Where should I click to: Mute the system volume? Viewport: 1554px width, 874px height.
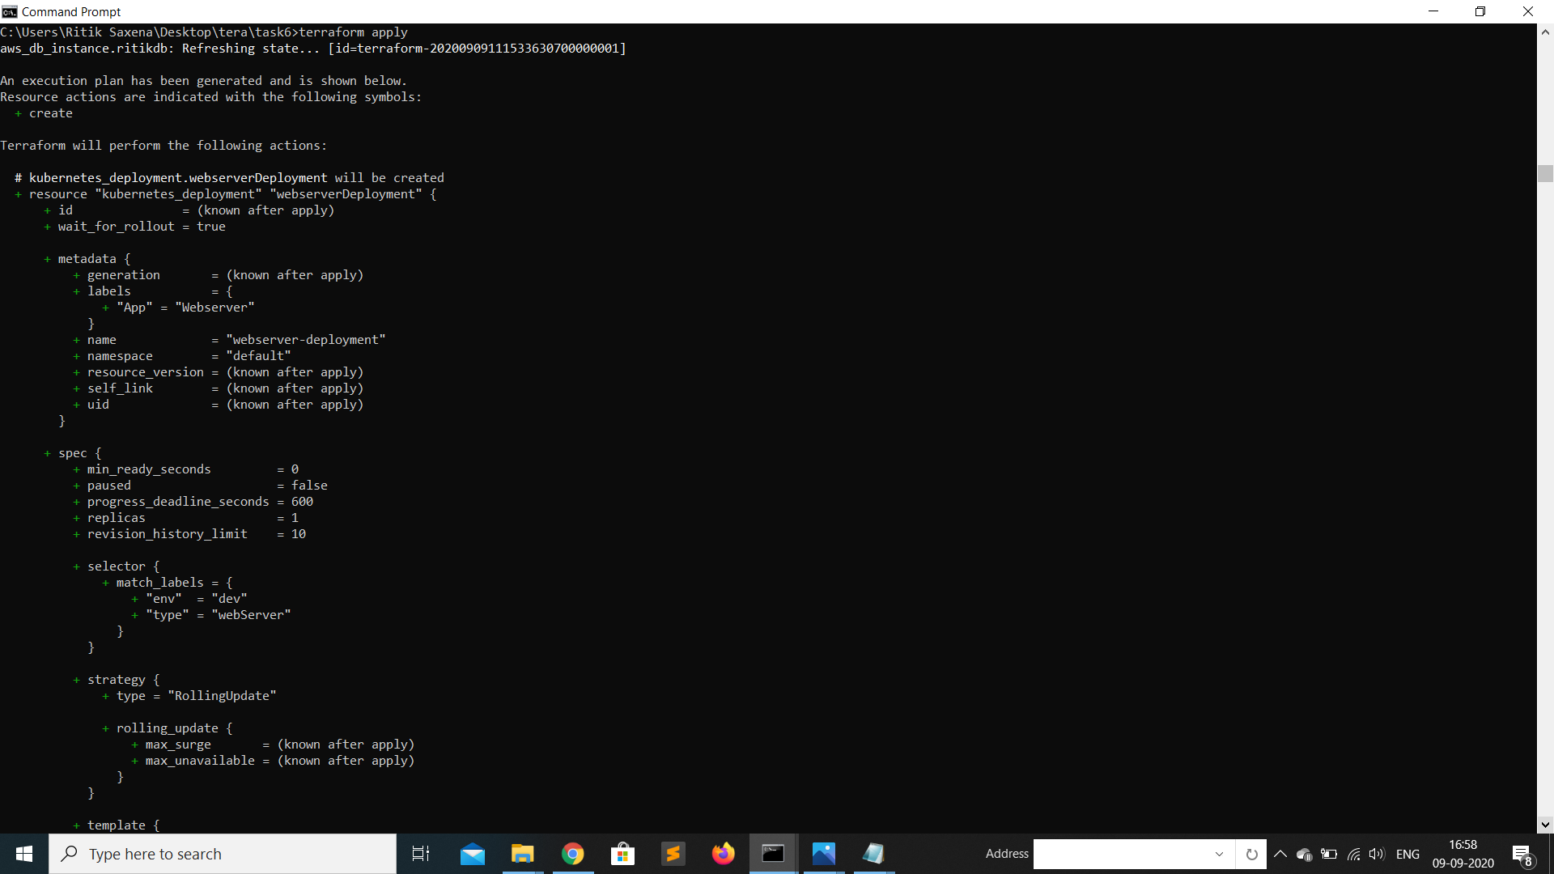1378,854
